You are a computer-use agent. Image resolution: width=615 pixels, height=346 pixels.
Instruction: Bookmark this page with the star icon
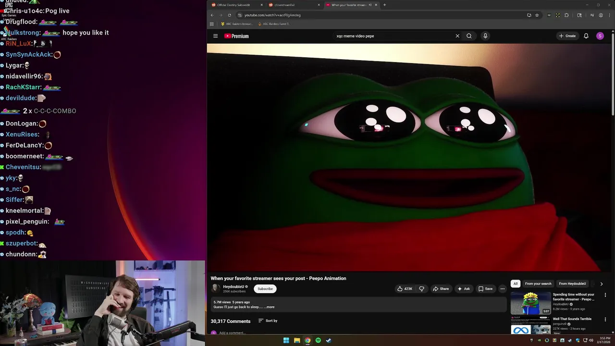537,15
